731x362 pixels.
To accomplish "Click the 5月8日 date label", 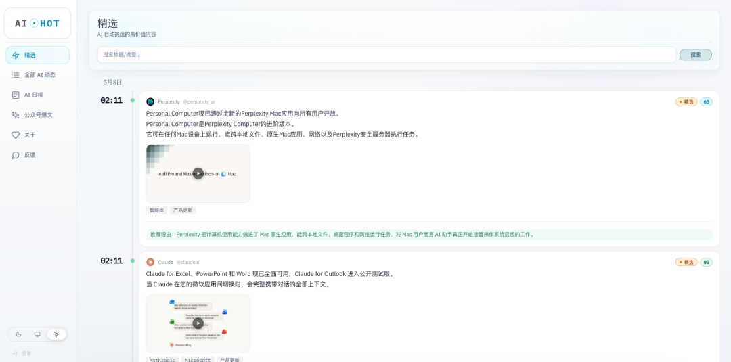I will [113, 82].
